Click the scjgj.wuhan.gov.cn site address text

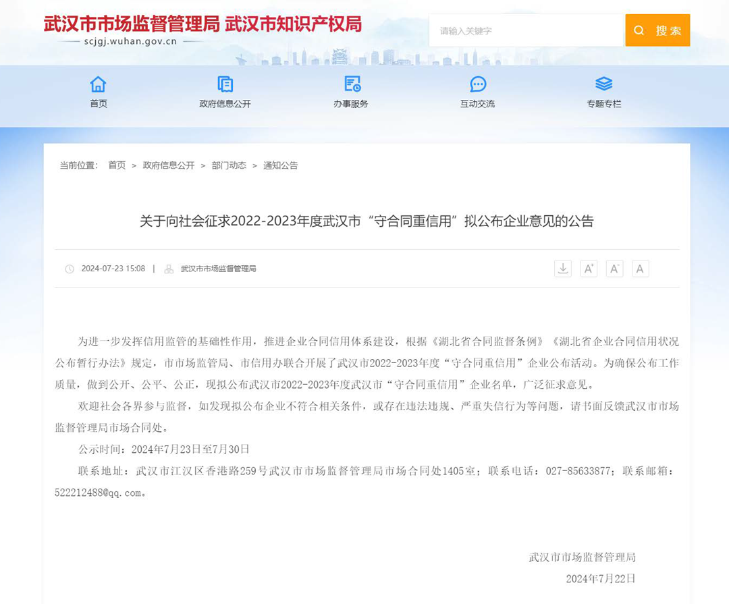pyautogui.click(x=131, y=41)
